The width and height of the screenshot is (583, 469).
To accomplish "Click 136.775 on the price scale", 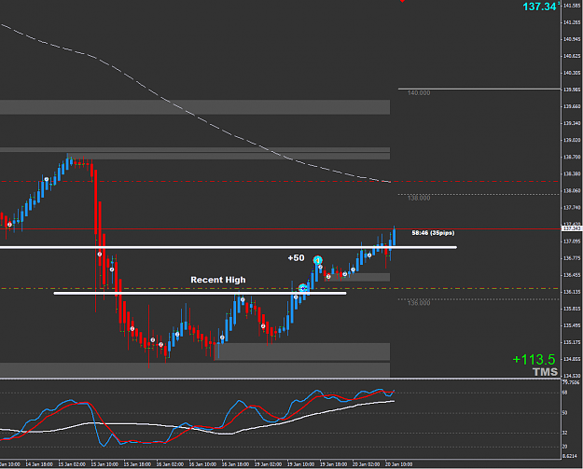I will coord(572,258).
